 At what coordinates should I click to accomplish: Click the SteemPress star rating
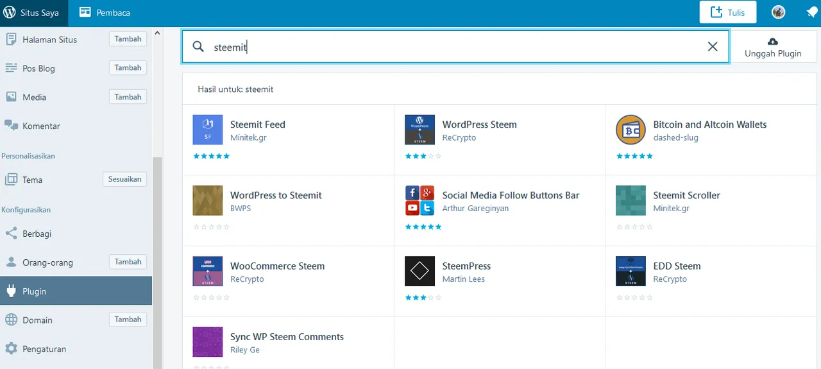coord(423,297)
